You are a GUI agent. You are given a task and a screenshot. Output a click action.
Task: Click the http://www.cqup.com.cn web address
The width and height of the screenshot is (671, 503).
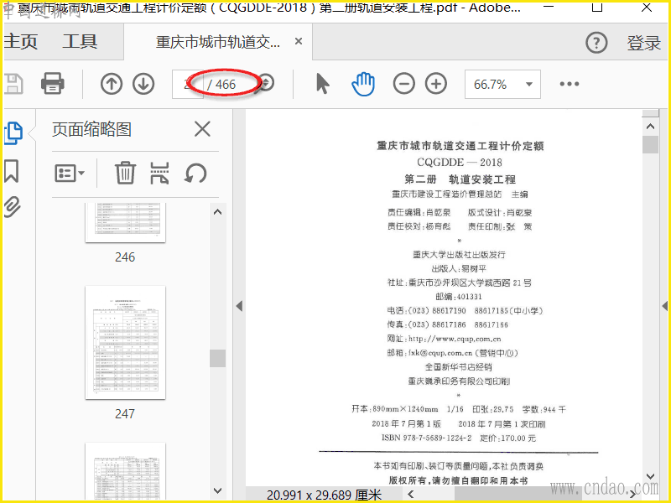(455, 339)
